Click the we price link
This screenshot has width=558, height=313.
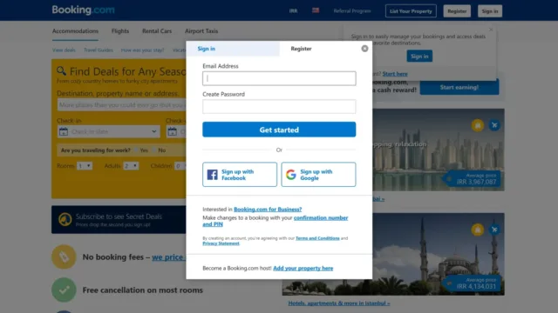168,257
